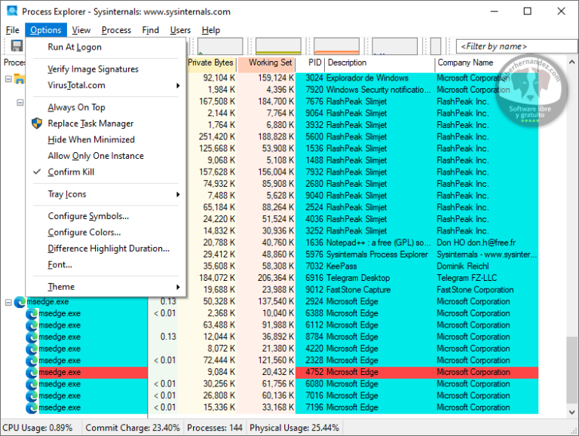579x436 pixels.
Task: Click CPU Usage in status bar
Action: (x=38, y=428)
